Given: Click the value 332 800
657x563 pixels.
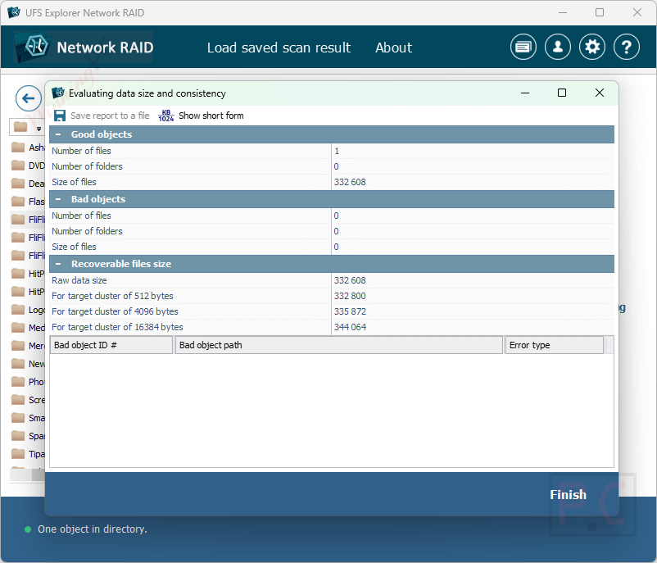Looking at the screenshot, I should click(x=350, y=296).
